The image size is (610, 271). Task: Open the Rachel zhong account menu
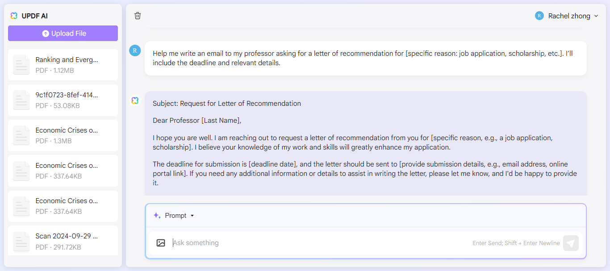pyautogui.click(x=567, y=16)
